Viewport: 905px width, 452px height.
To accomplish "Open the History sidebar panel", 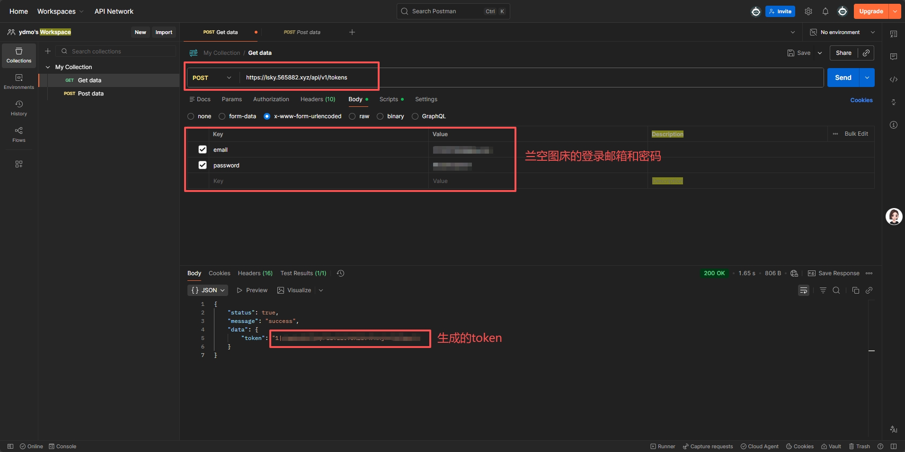I will tap(19, 108).
